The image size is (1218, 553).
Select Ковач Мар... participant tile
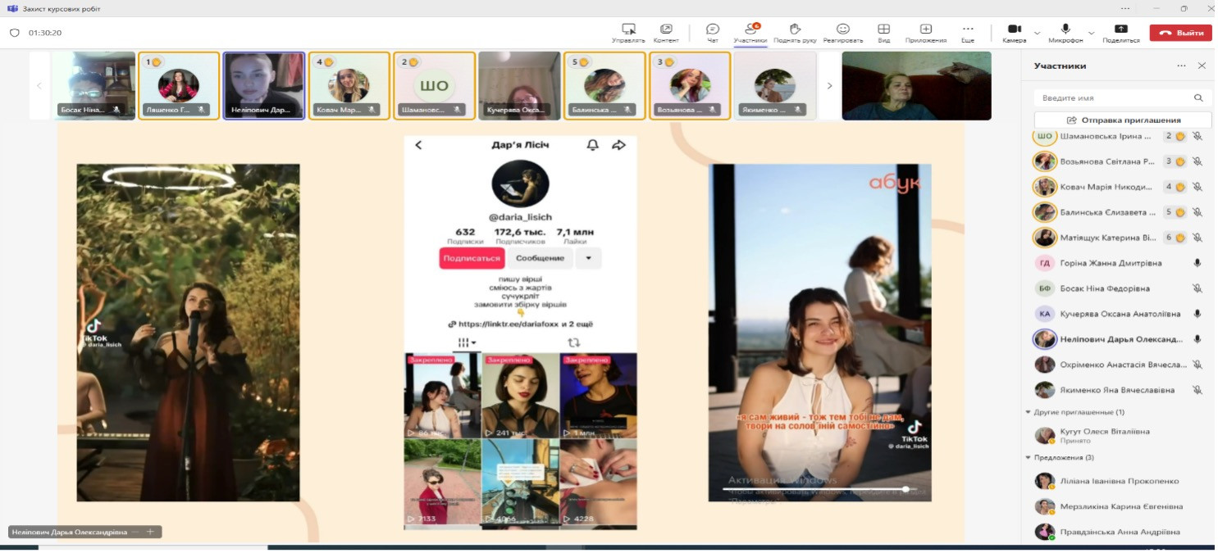click(x=349, y=86)
